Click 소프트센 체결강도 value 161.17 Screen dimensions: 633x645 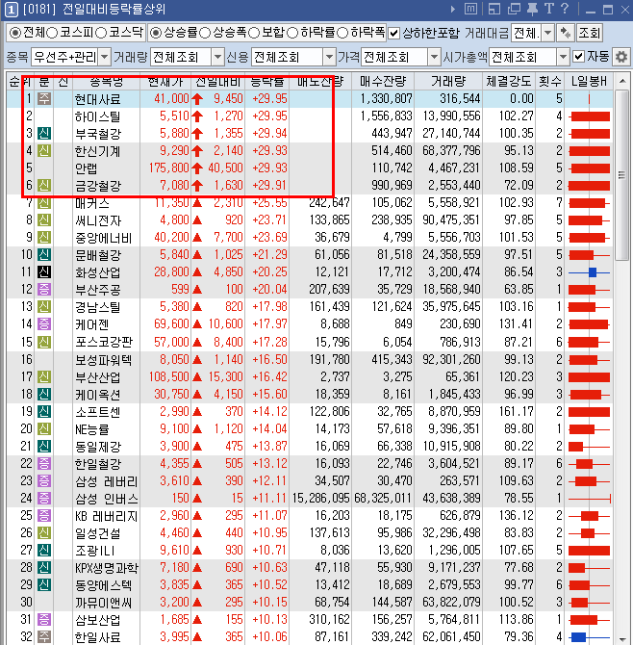516,411
